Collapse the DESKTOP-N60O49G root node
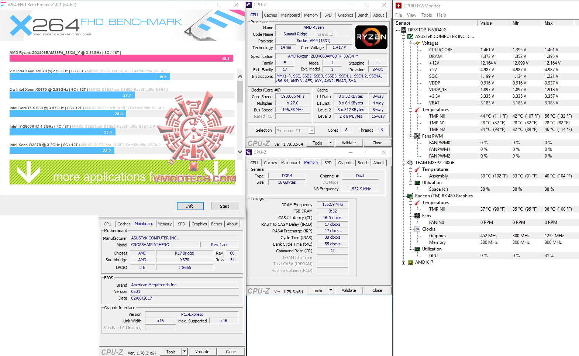Image resolution: width=579 pixels, height=356 pixels. pos(397,30)
